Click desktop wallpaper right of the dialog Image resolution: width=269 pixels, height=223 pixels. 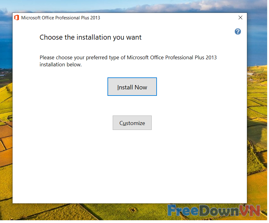point(257,123)
